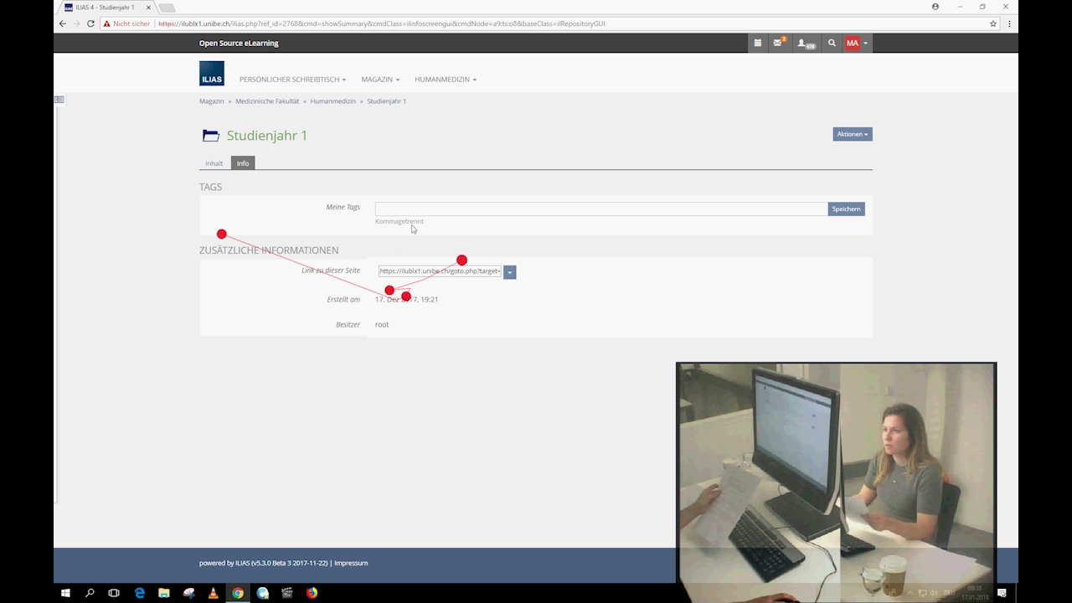
Task: Expand the Persönlicher Schreibtisch menu
Action: (x=292, y=80)
